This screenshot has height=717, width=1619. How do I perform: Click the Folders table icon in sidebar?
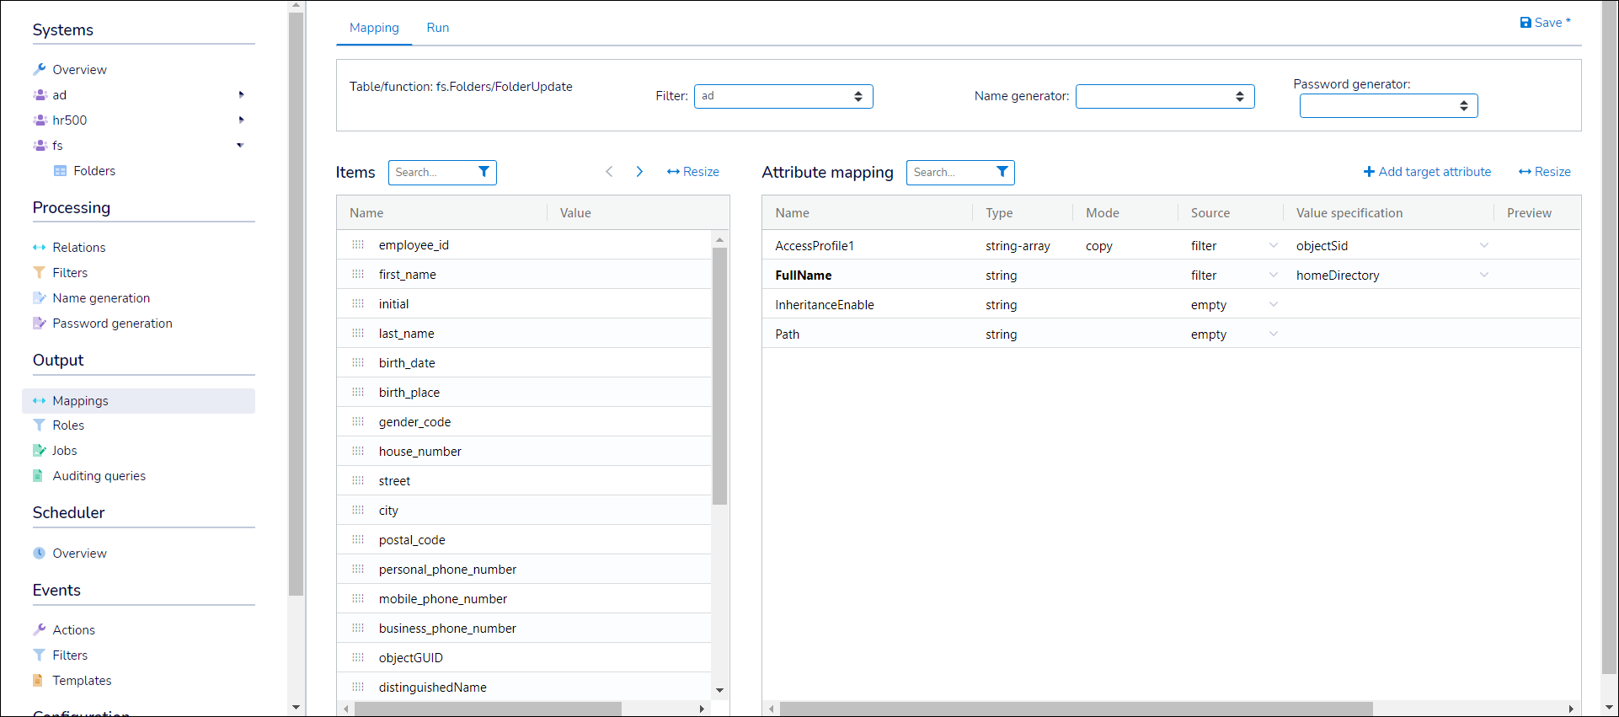(60, 171)
